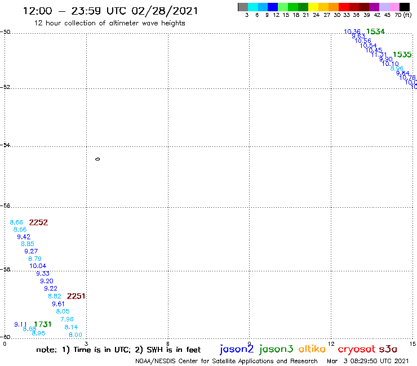Click the gray swatch in the legend
The image size is (417, 366).
pyautogui.click(x=243, y=7)
